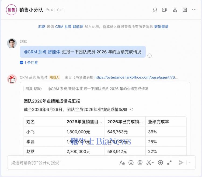Click the quoted reply 回复 赵默

(86, 89)
